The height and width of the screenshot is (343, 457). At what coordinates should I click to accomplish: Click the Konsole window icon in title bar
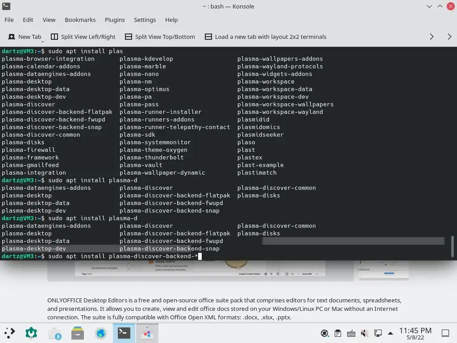click(x=6, y=6)
